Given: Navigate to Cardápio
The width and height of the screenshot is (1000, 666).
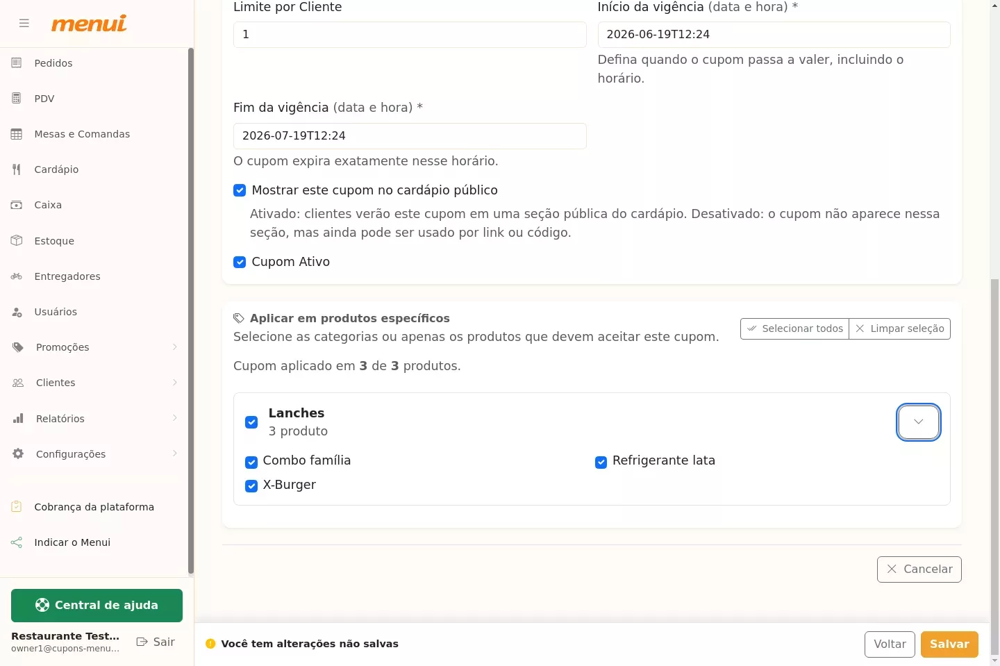Looking at the screenshot, I should (94, 169).
